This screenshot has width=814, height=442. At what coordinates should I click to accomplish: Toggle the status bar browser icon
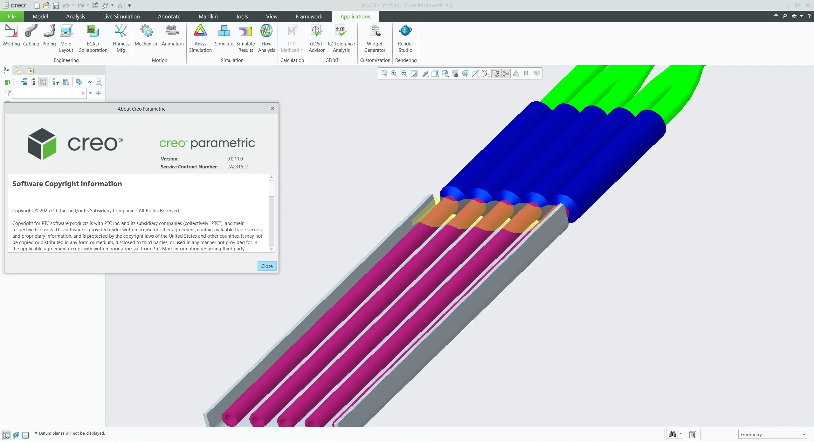(16, 435)
